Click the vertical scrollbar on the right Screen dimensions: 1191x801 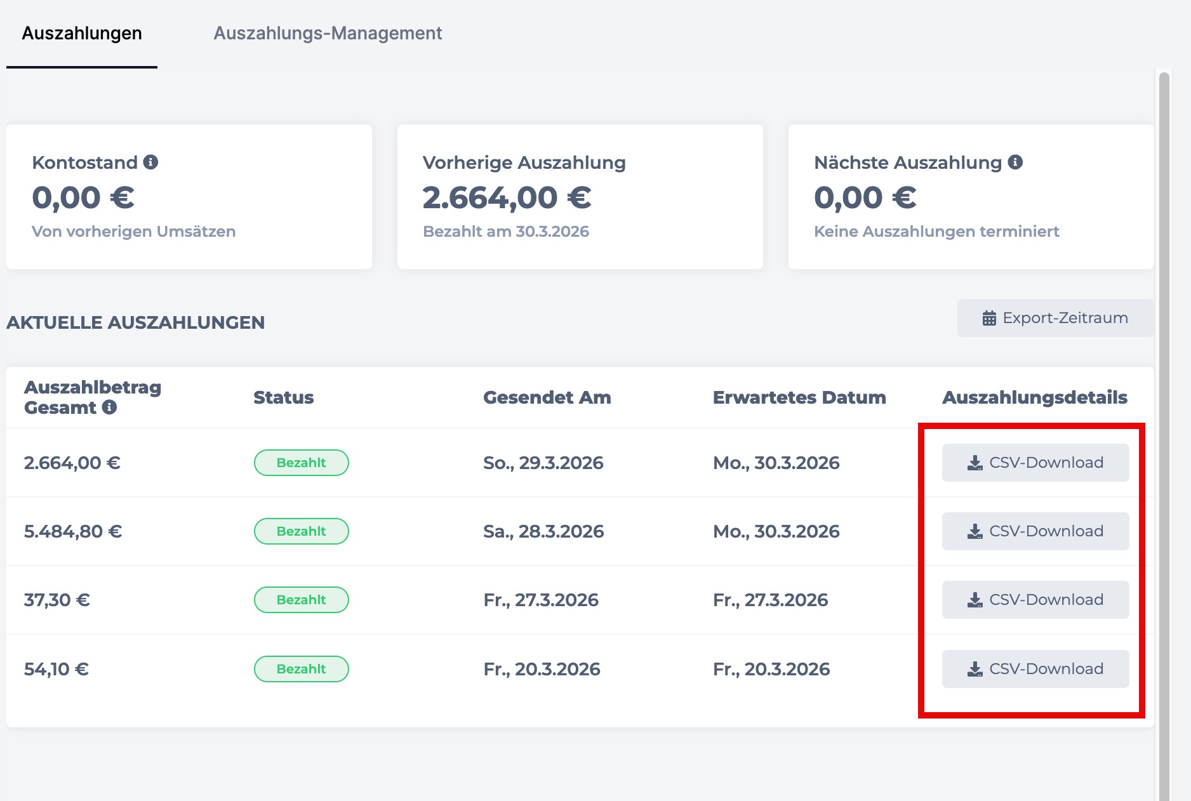(1164, 435)
